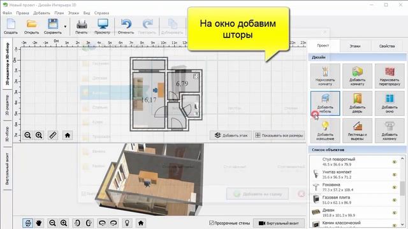Select the hand pan tool in 3D
Viewport: 408px width, 229px height.
click(39, 223)
